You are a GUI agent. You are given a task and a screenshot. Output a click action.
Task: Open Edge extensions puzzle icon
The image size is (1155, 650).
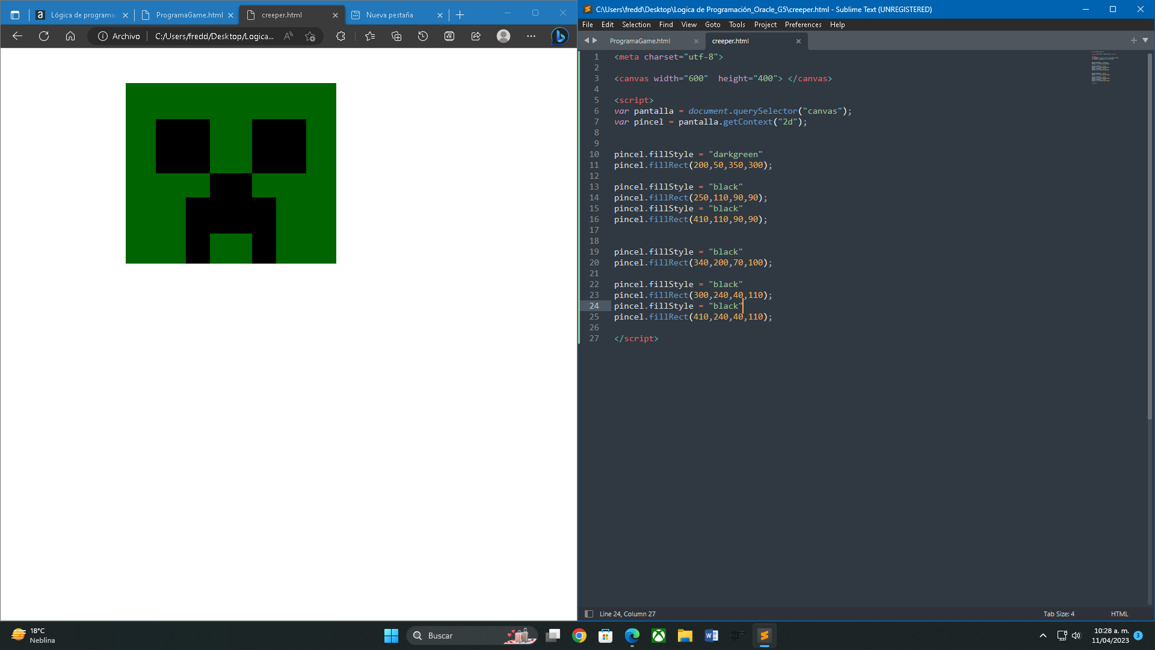pos(340,36)
